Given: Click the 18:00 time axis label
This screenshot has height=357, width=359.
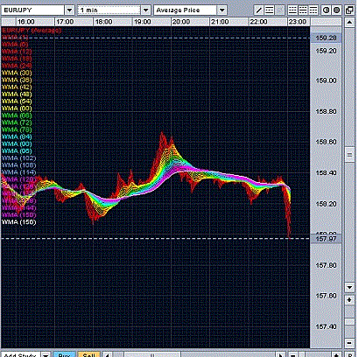Looking at the screenshot, I should click(103, 22).
